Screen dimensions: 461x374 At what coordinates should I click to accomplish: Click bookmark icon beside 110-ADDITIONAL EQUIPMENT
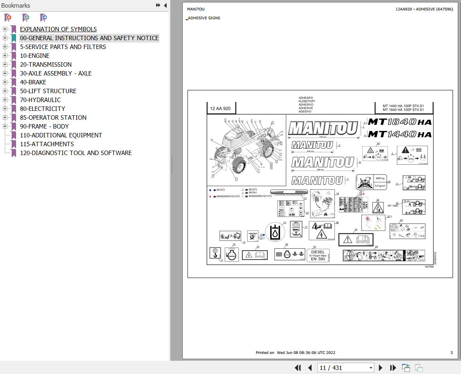[x=14, y=135]
